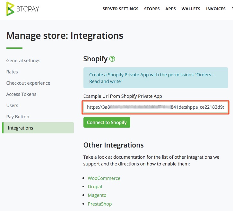Click the Other Integrations heading
The height and width of the screenshot is (211, 233).
[x=113, y=145]
